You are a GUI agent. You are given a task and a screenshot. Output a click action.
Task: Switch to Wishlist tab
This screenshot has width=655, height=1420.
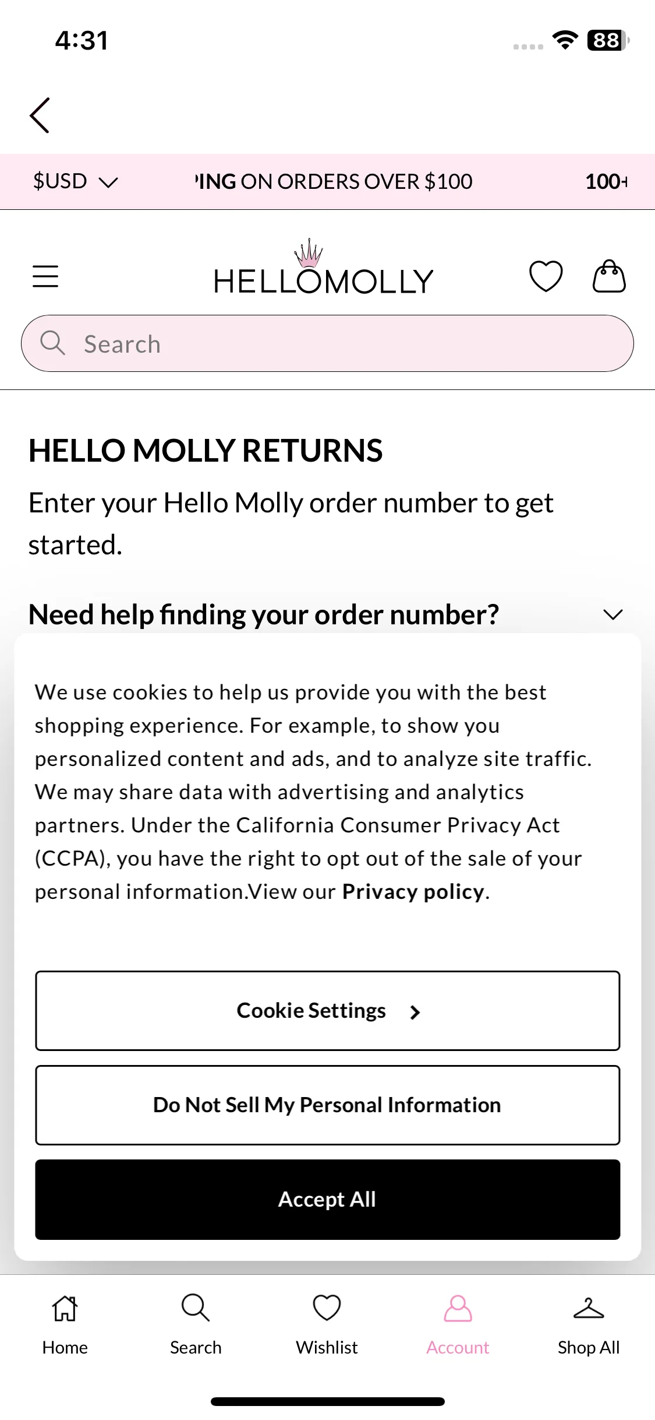(327, 1324)
